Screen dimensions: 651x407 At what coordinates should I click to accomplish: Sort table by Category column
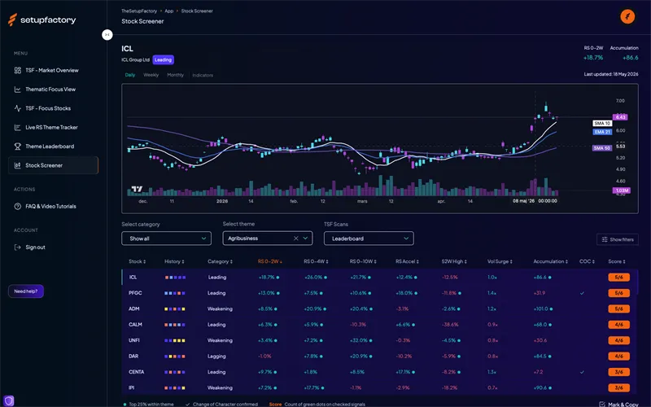(220, 261)
